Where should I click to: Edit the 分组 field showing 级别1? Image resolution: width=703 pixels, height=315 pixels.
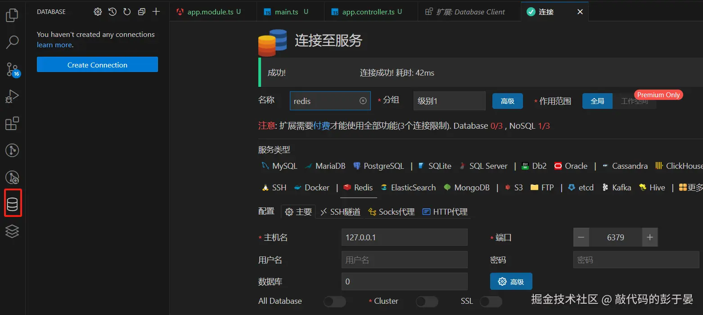pos(450,101)
